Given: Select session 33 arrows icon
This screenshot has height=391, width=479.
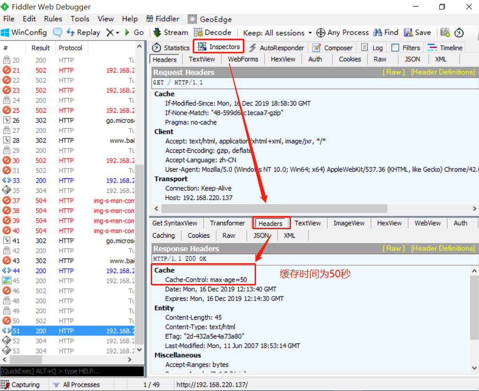Looking at the screenshot, I should (7, 180).
